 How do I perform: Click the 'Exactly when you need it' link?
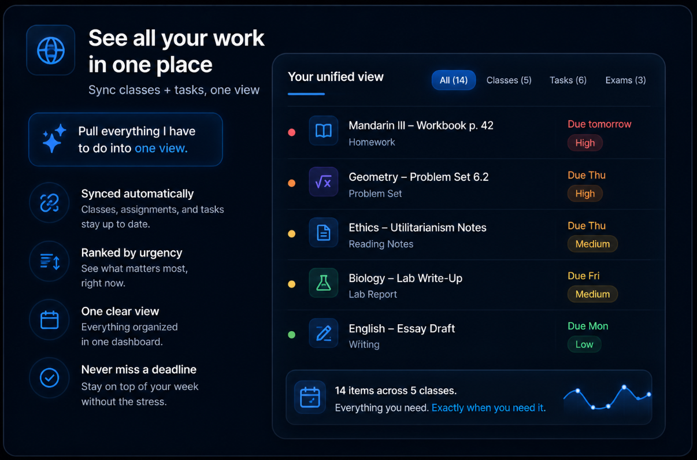click(488, 408)
